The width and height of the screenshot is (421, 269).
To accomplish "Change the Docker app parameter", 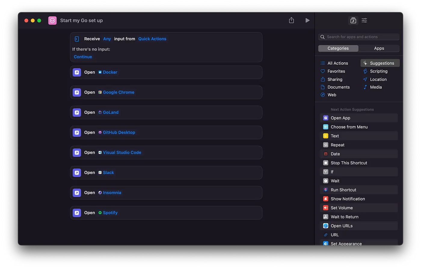I will (108, 72).
